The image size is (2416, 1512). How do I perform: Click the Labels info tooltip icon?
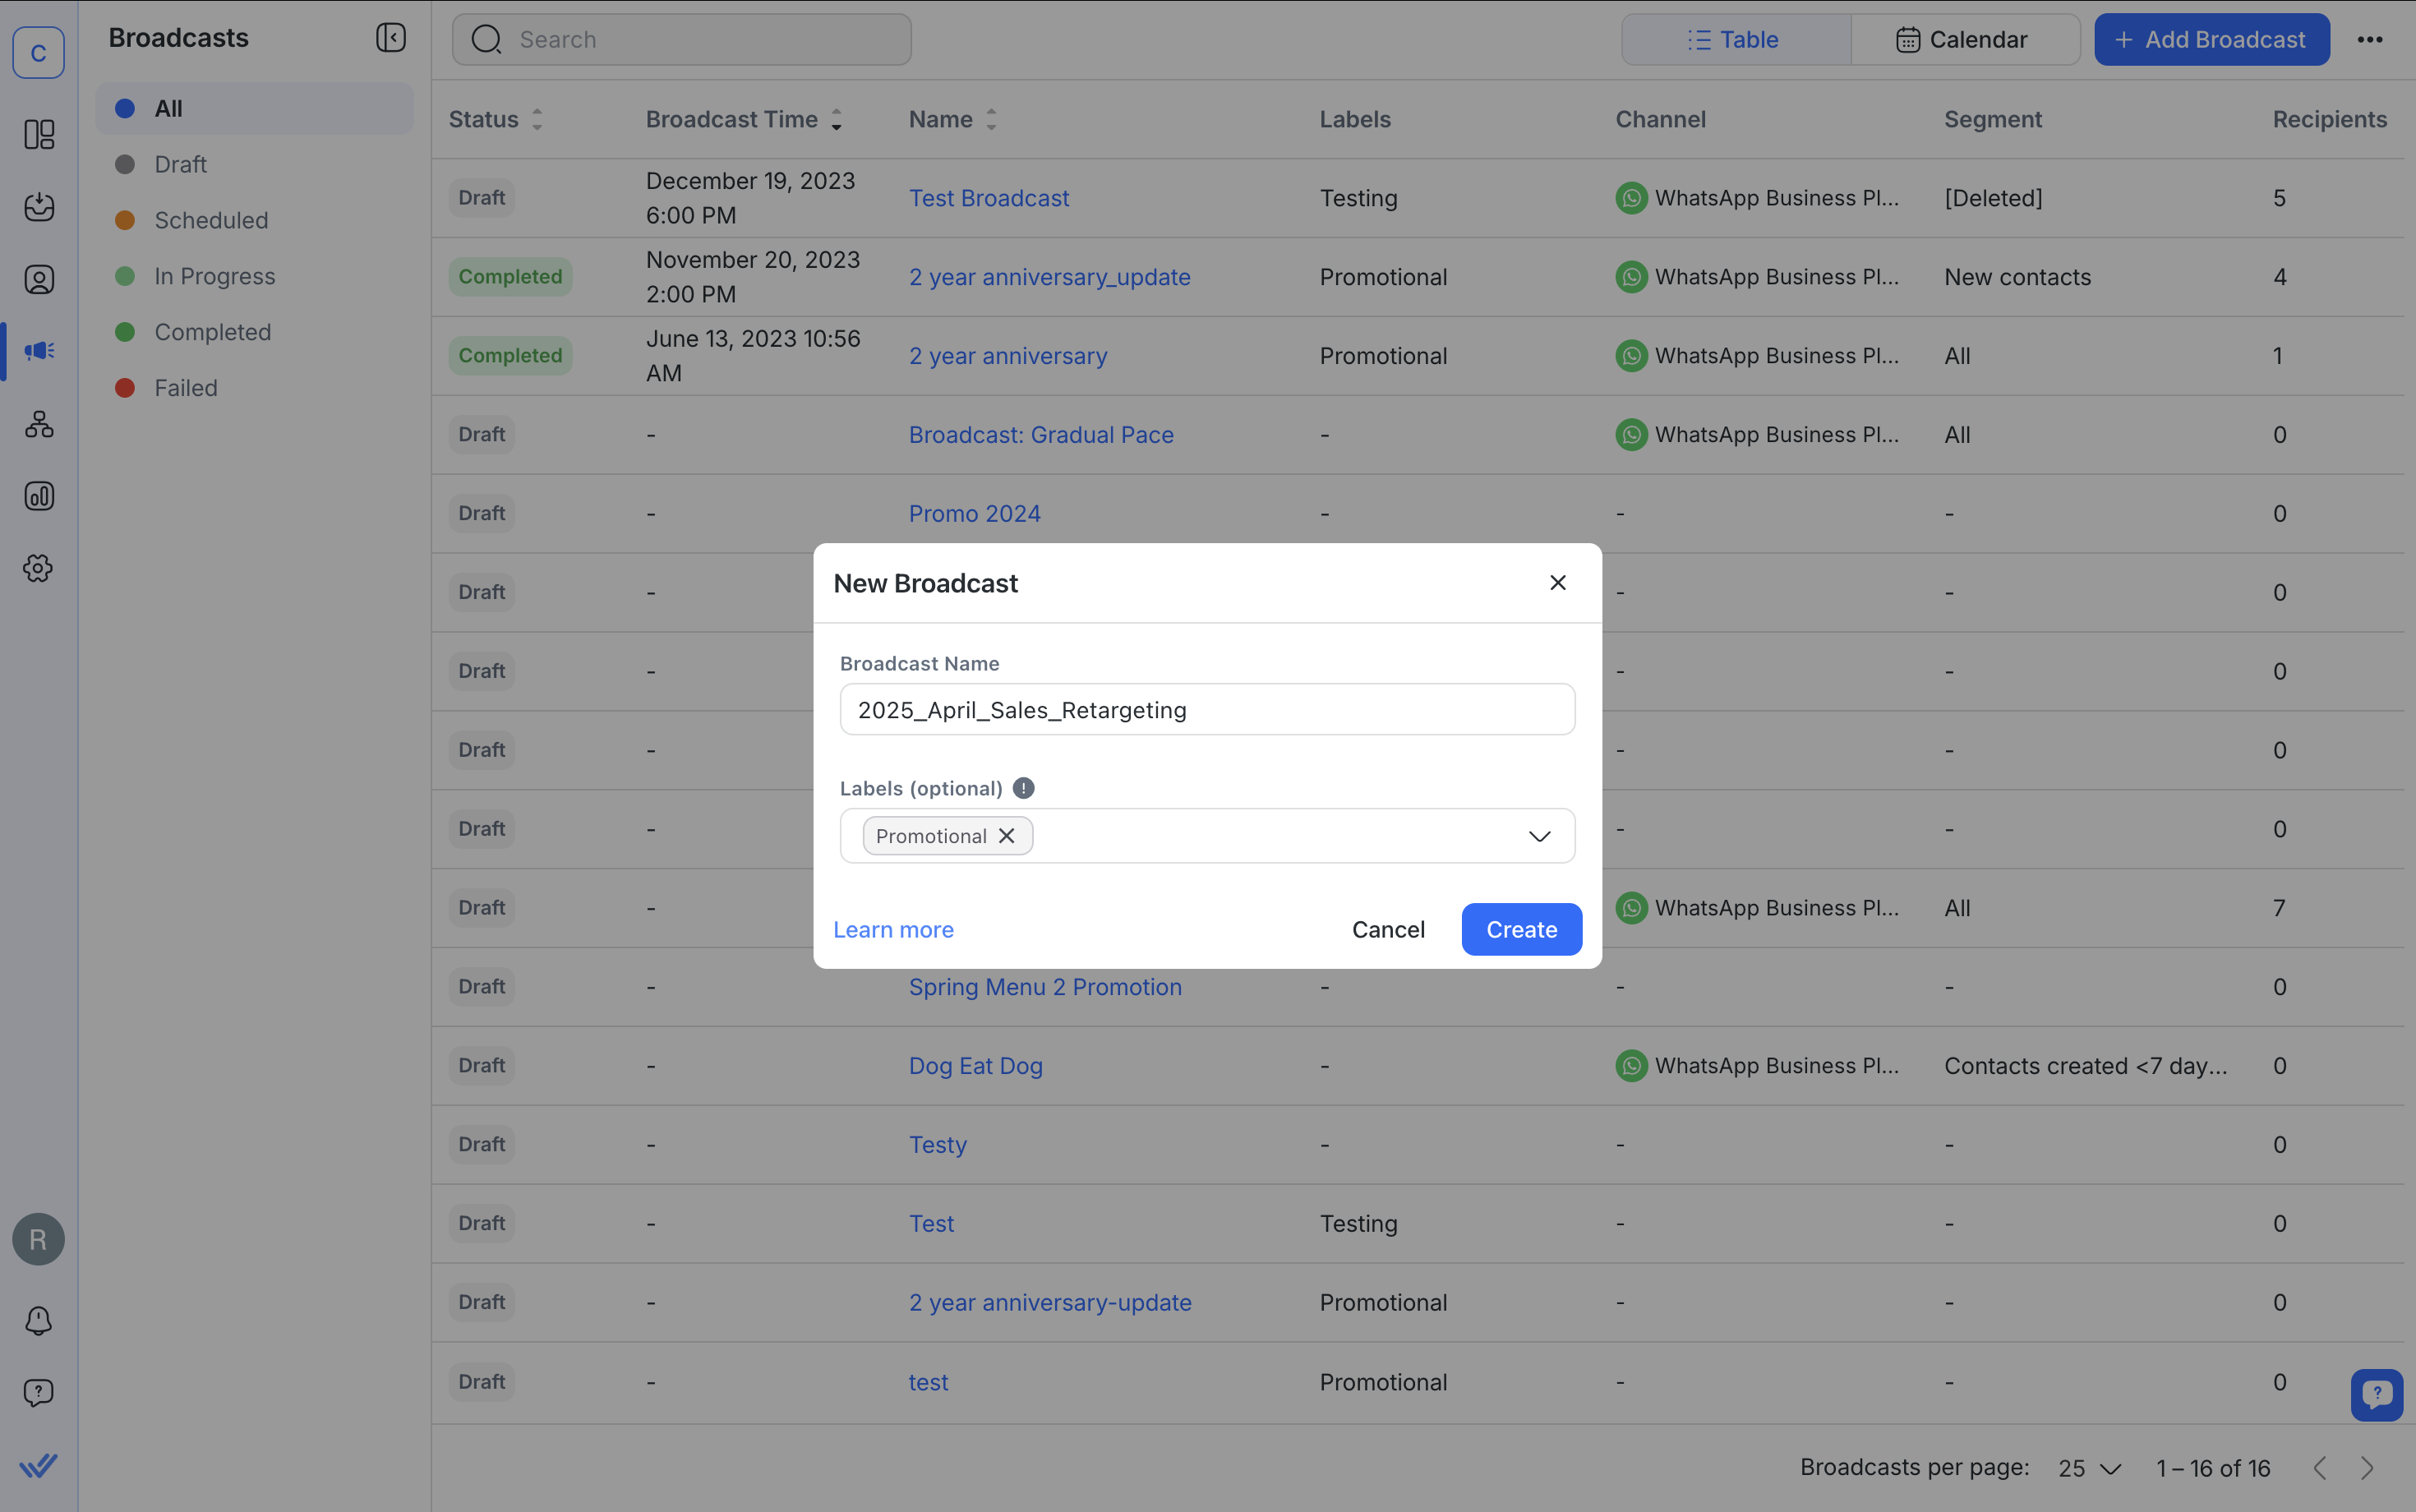pyautogui.click(x=1023, y=788)
